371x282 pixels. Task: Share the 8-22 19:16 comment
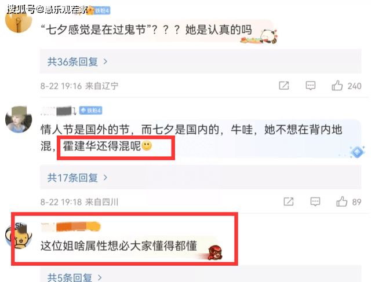coord(284,85)
